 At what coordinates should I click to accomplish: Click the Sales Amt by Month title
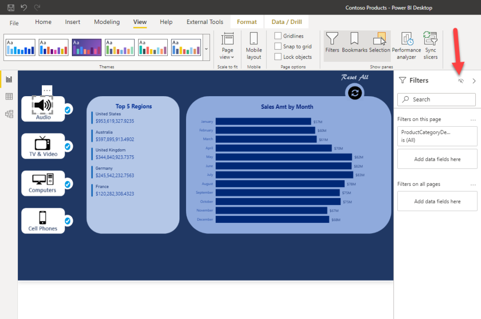287,106
